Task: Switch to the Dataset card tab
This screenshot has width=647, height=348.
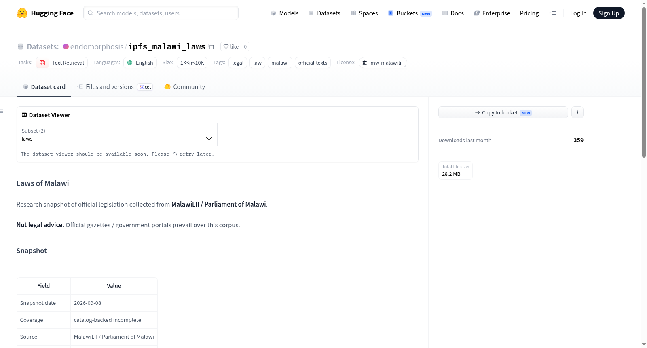Action: click(44, 87)
